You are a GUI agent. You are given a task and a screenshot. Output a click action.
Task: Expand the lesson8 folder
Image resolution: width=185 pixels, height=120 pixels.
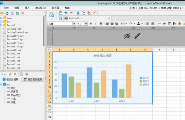coord(1,25)
